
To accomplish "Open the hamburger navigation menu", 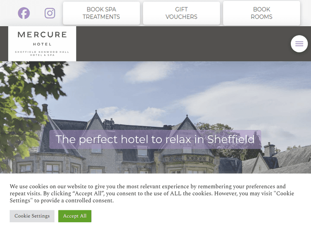I will click(299, 44).
